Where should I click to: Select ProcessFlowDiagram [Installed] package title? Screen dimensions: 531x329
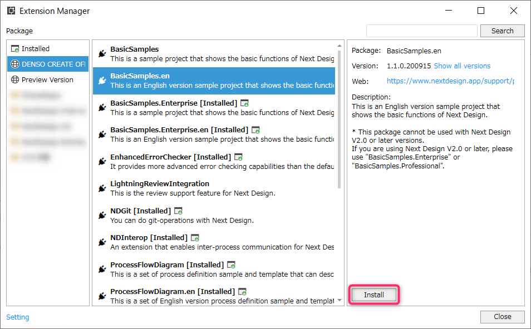[167, 265]
